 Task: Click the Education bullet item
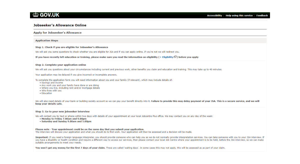[x=46, y=93]
